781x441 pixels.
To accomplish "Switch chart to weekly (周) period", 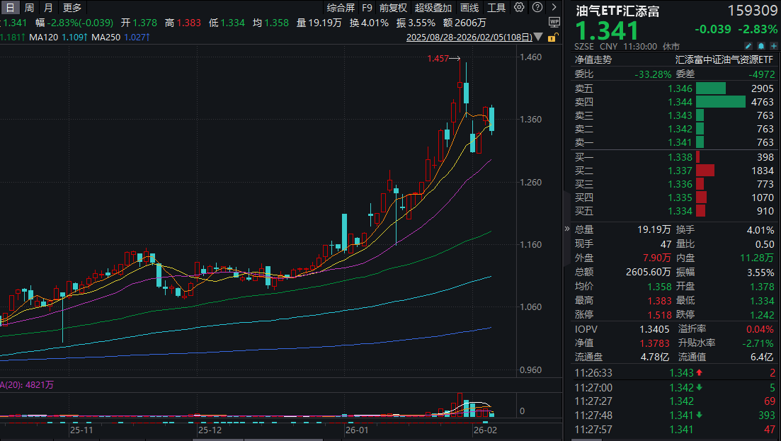I will (x=29, y=8).
